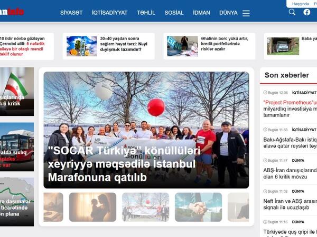
Task: Click the 'Bugün 12:06' timestamp
Action: (276, 93)
